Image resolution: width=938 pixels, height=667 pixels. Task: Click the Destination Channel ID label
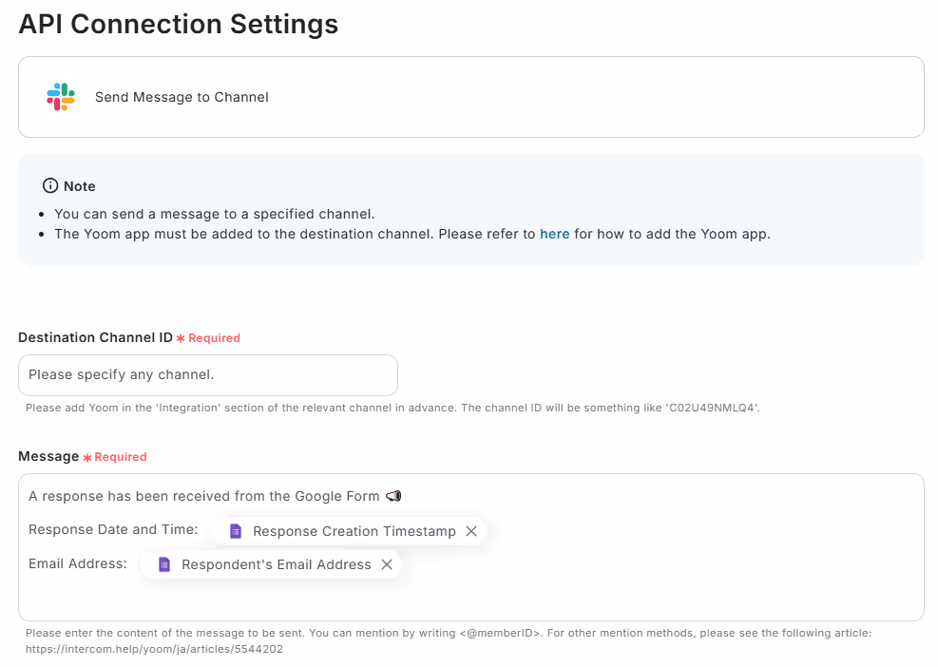(x=95, y=337)
